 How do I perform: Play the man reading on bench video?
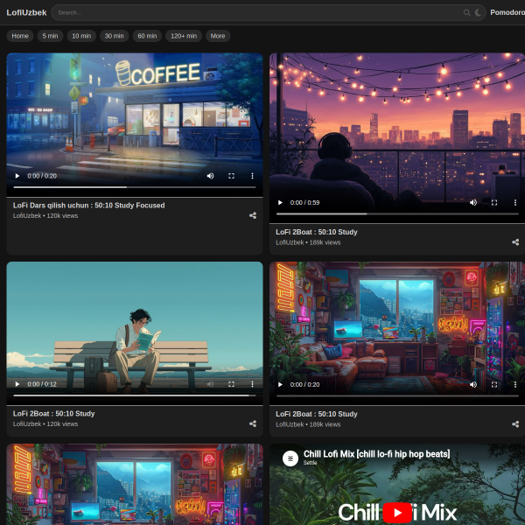pyautogui.click(x=17, y=384)
